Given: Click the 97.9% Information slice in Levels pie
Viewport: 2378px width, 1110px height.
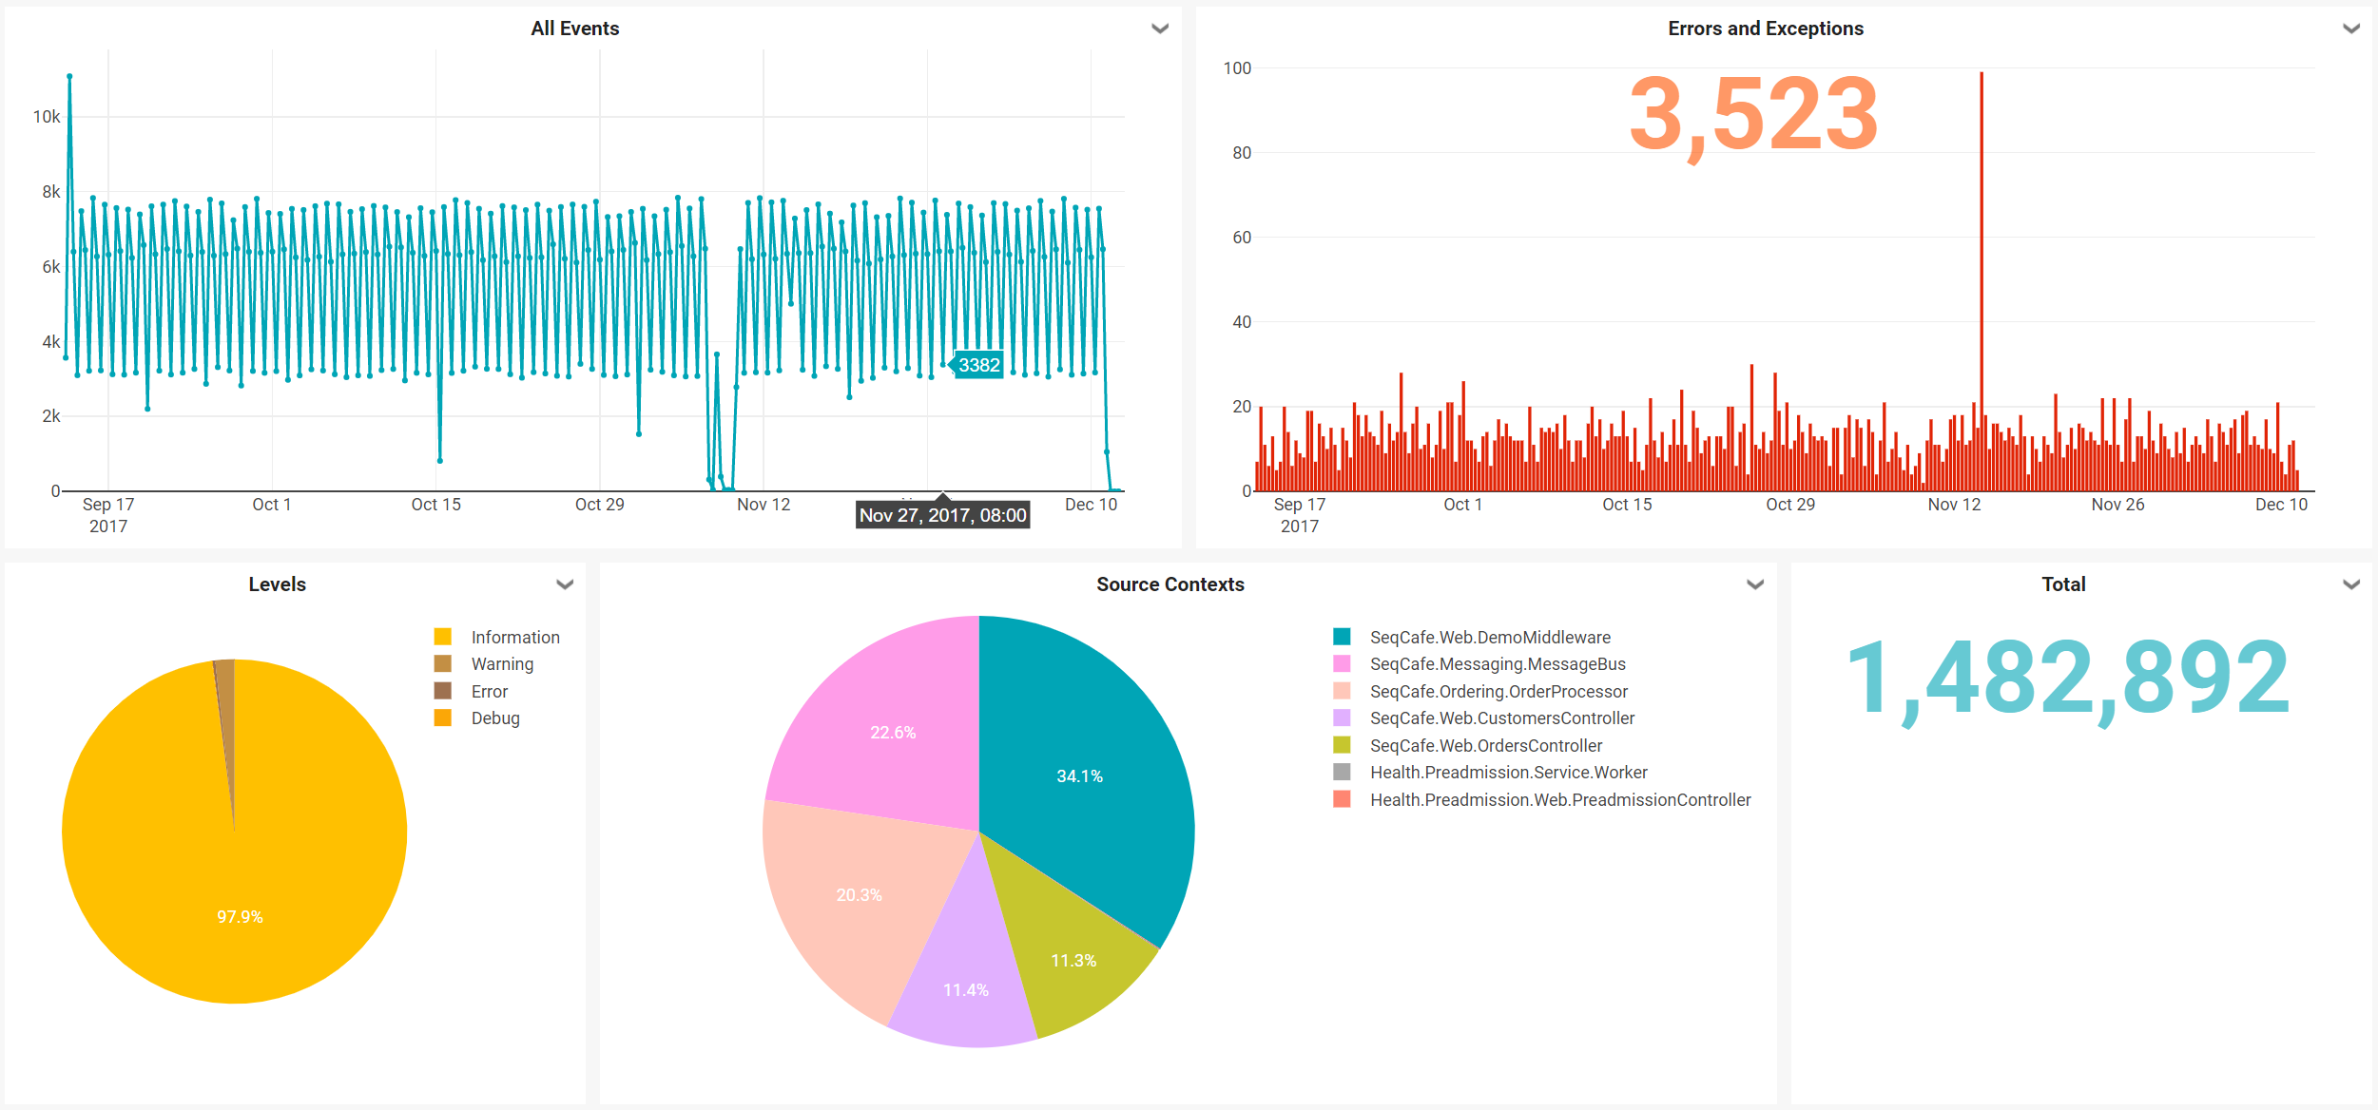Looking at the screenshot, I should tap(240, 916).
